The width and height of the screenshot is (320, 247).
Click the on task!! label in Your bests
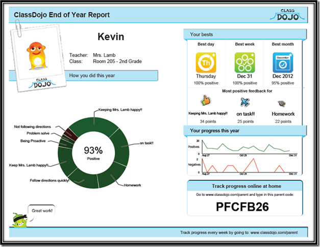(x=245, y=114)
